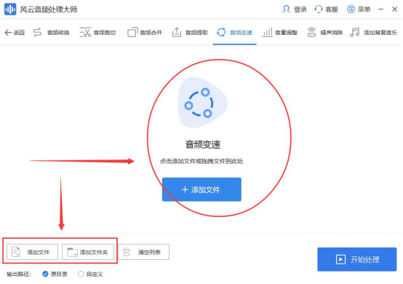Image resolution: width=403 pixels, height=284 pixels.
Task: Click the blue + 添加文件 button
Action: pyautogui.click(x=201, y=189)
